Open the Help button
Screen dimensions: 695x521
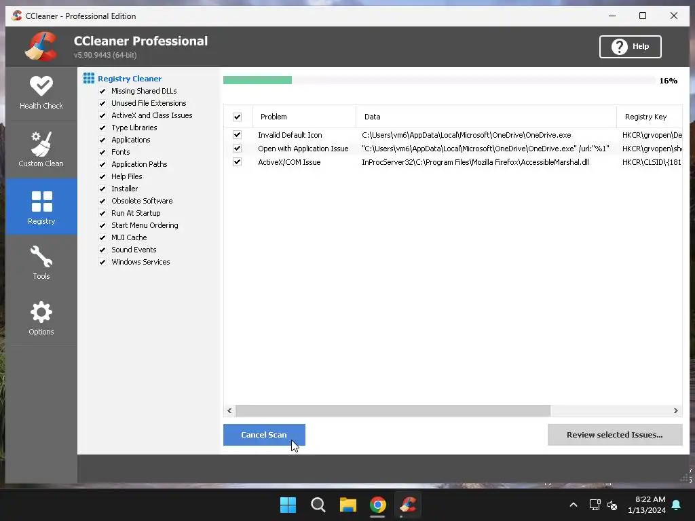(631, 47)
